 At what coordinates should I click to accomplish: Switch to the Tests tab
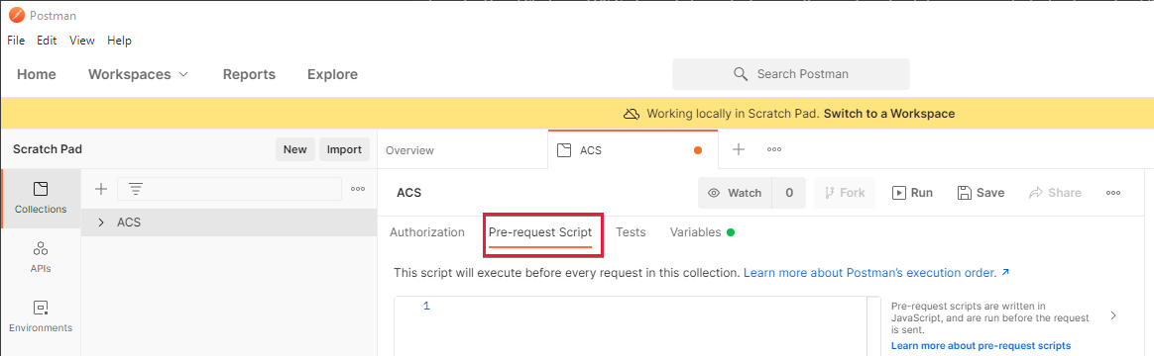(631, 232)
